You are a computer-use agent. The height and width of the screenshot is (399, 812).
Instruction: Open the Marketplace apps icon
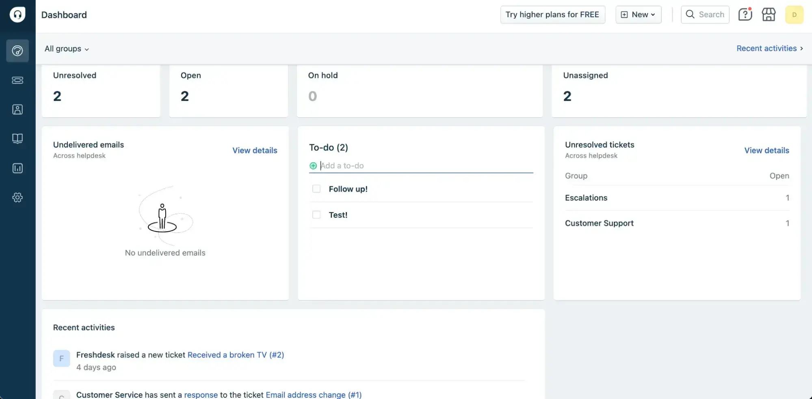[768, 14]
